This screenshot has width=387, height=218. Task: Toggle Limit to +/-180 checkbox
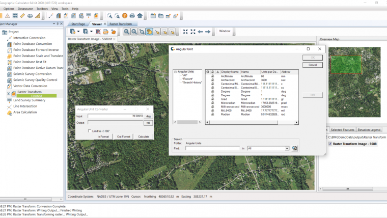pos(90,131)
